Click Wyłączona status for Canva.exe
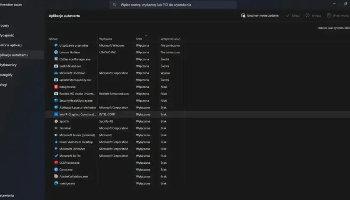The image size is (350, 200). click(143, 170)
